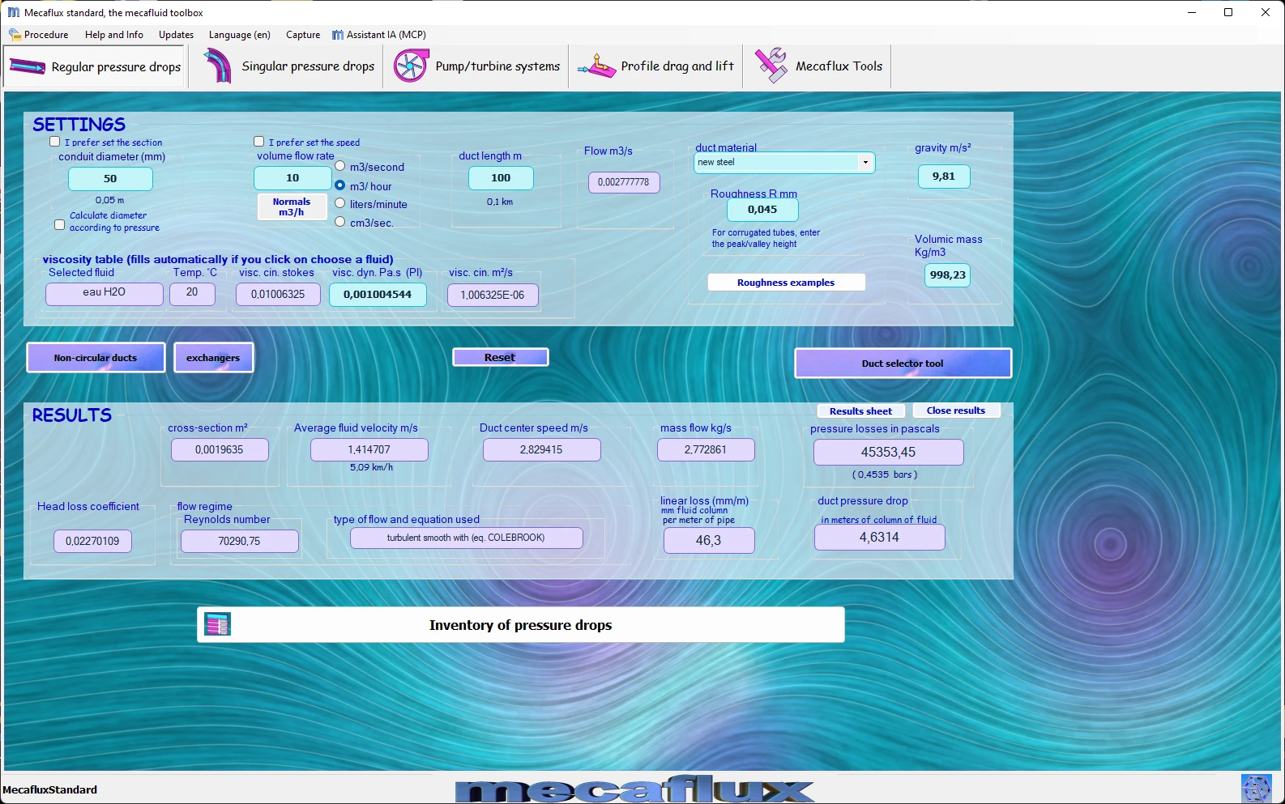Click the gear icon in bottom status bar
1285x804 pixels.
tap(1256, 789)
